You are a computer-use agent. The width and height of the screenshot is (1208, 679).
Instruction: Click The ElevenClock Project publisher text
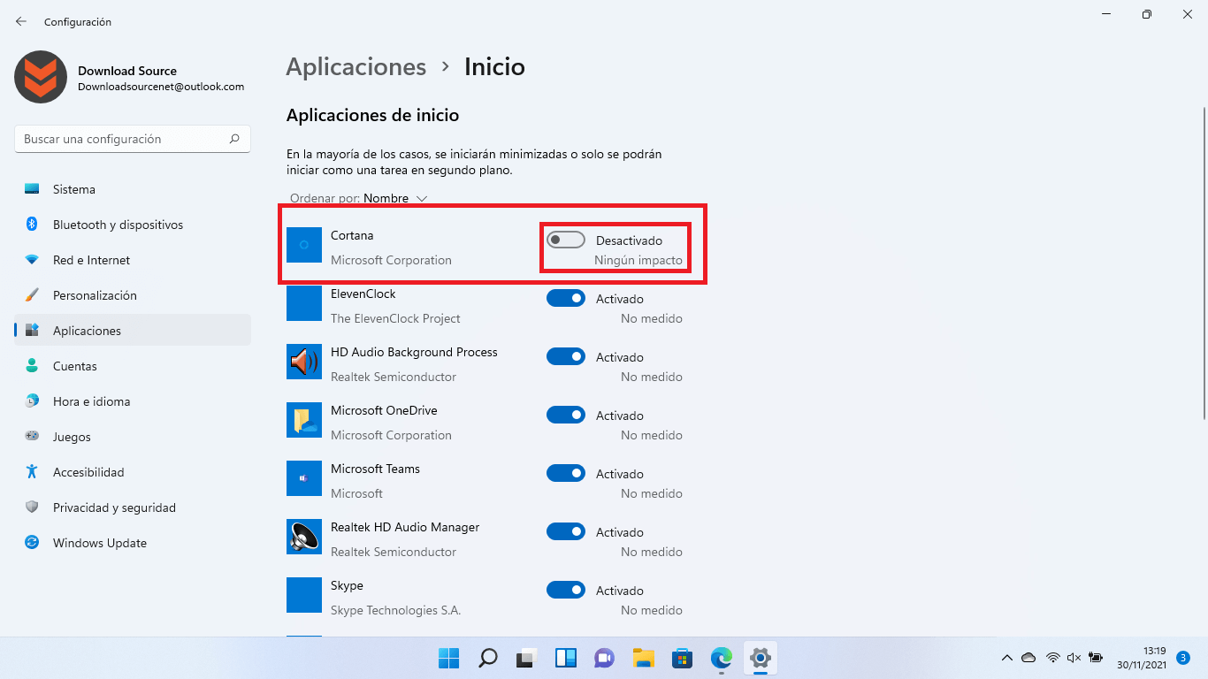pos(395,318)
